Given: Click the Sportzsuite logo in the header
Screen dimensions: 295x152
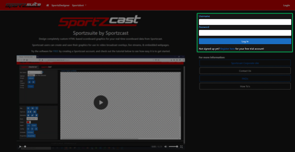Looking at the screenshot, I should [23, 5].
